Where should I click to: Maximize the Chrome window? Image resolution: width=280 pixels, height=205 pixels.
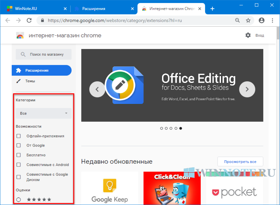coord(256,5)
